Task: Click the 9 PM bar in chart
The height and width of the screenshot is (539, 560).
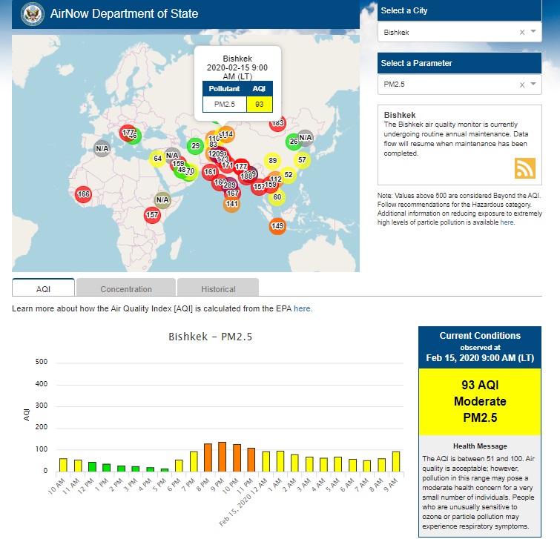Action: 222,457
